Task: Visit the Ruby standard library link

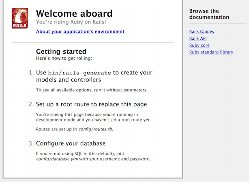Action: (x=211, y=52)
